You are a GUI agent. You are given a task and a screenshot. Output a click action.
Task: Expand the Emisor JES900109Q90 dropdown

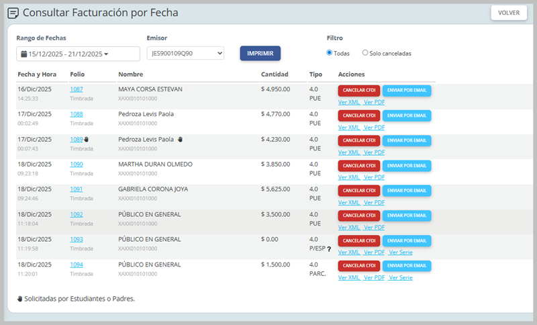pyautogui.click(x=187, y=54)
